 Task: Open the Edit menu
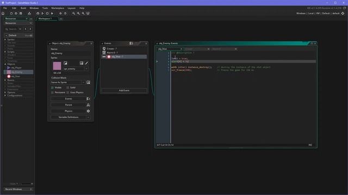click(14, 8)
